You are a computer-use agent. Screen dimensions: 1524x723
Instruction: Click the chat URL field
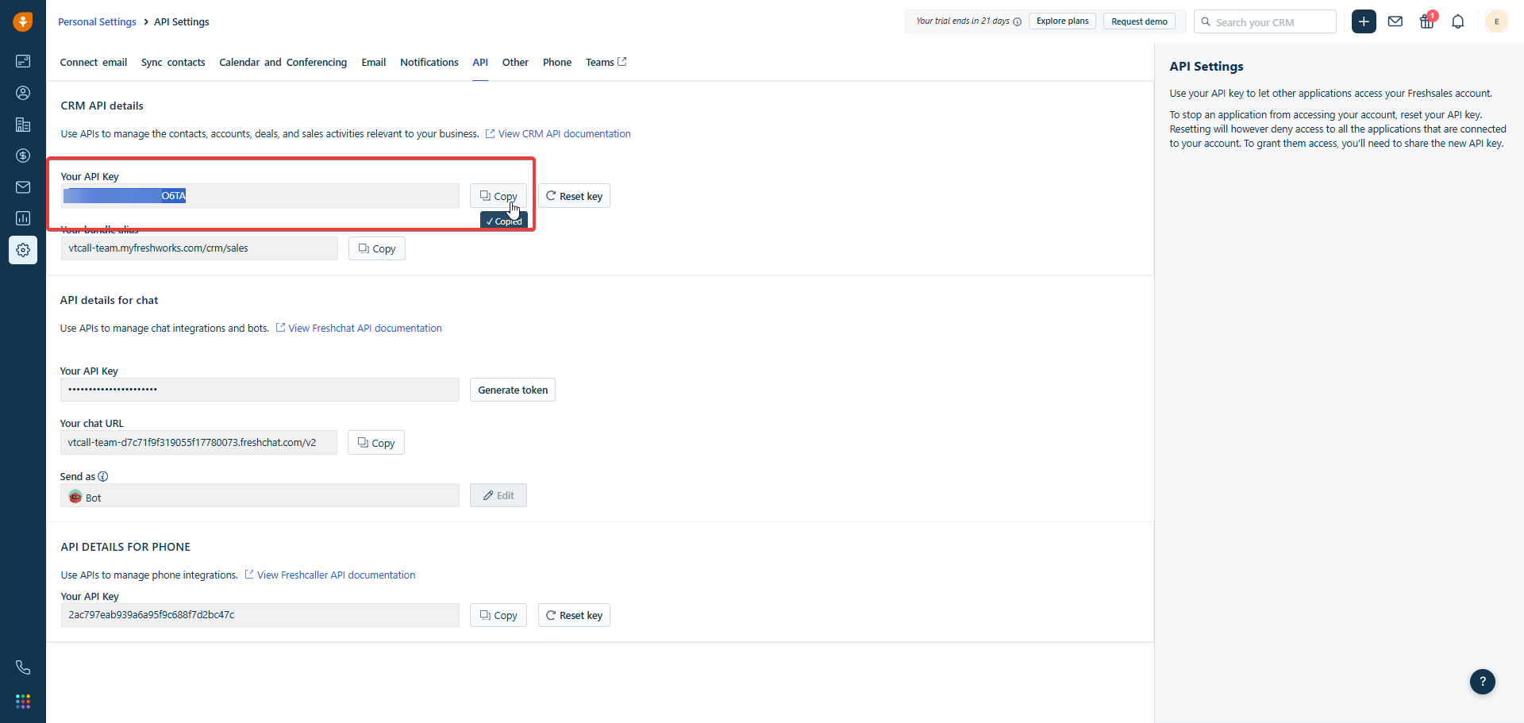pyautogui.click(x=198, y=443)
